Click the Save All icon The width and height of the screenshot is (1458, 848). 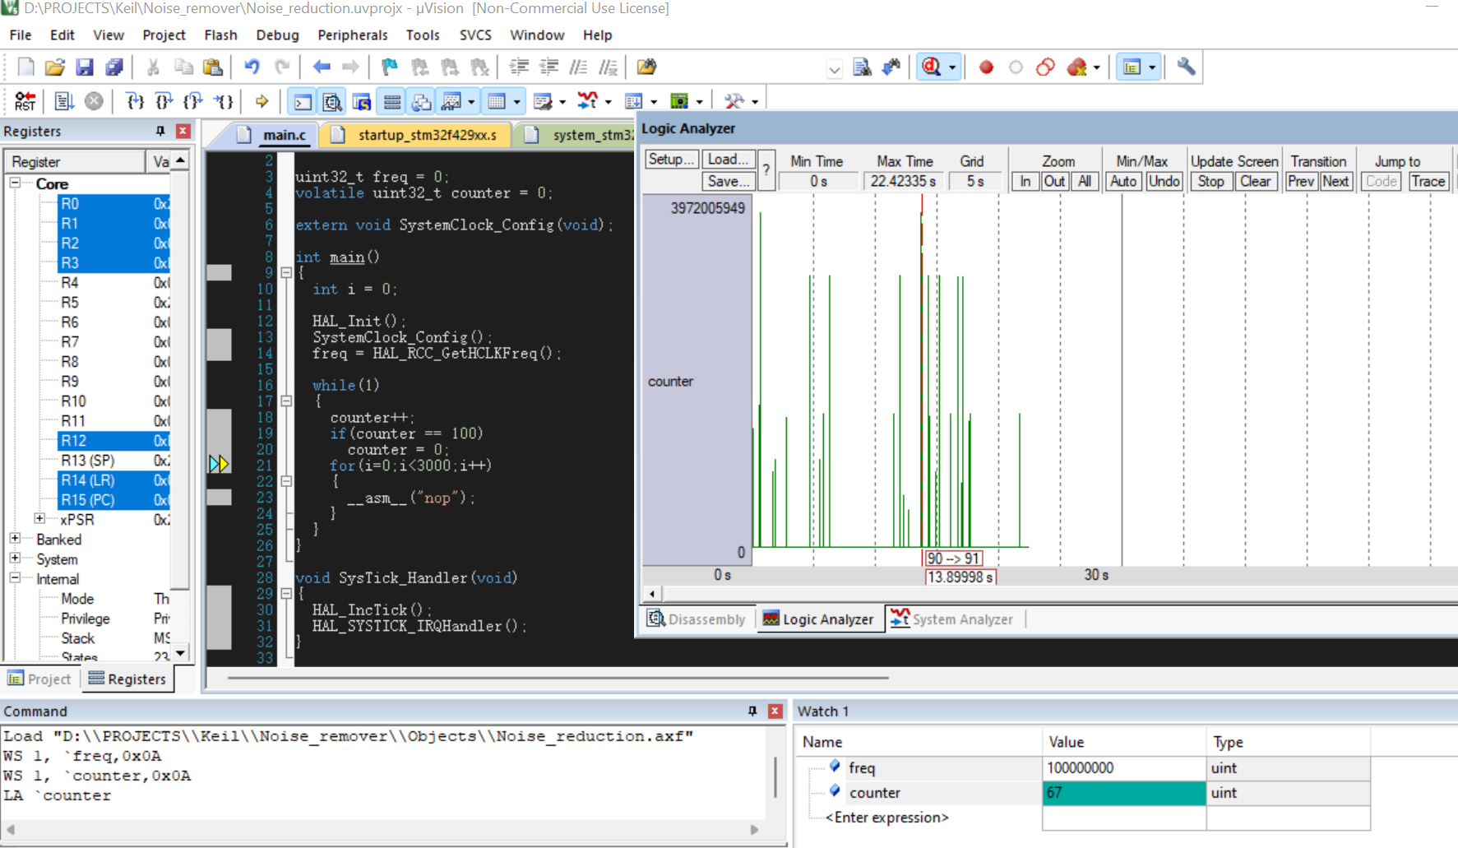pos(114,67)
